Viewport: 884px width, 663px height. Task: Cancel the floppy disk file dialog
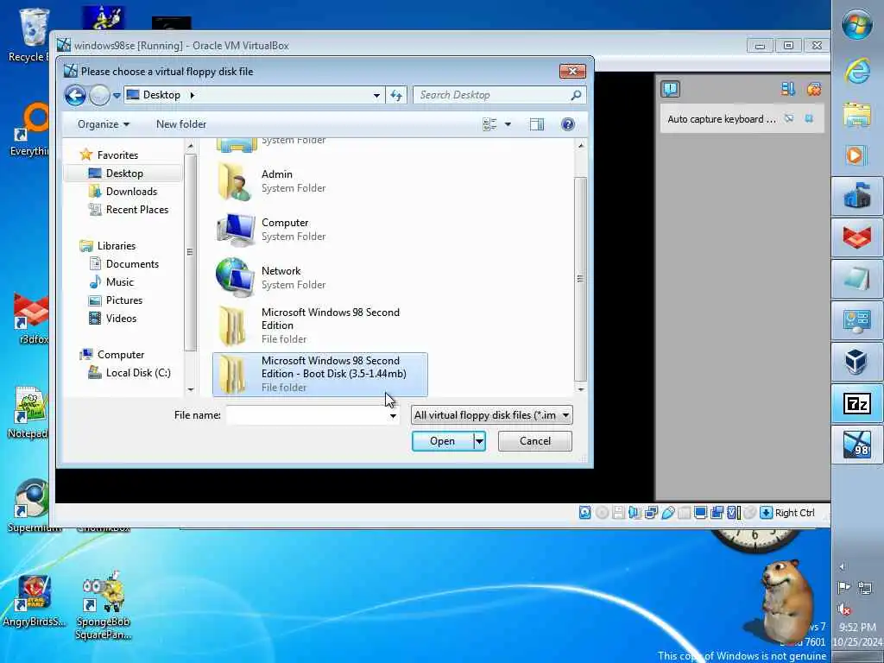pos(534,441)
